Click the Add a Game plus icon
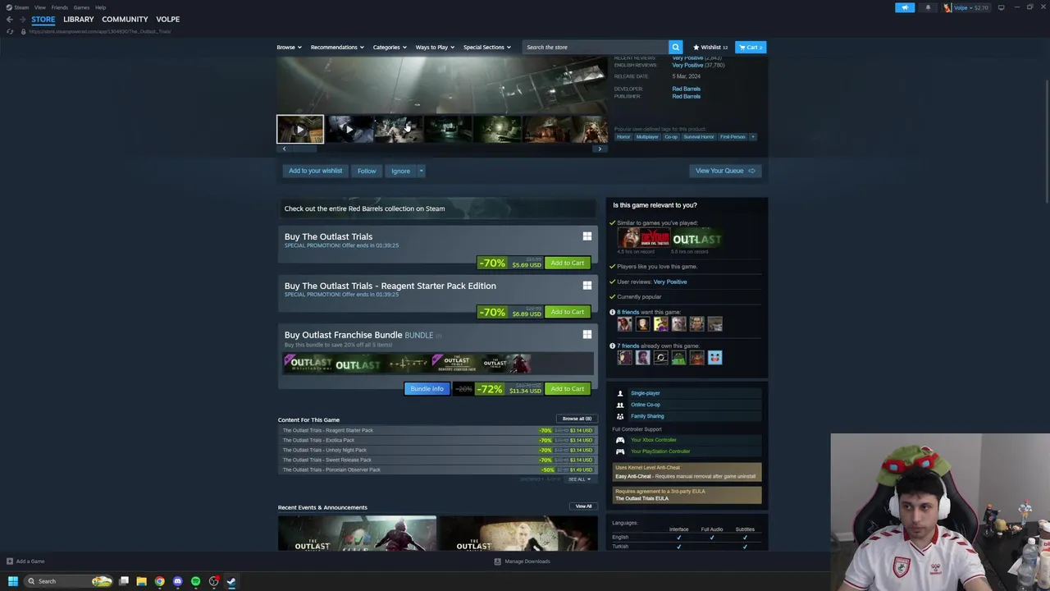Screen dimensions: 1050x591 coord(10,561)
